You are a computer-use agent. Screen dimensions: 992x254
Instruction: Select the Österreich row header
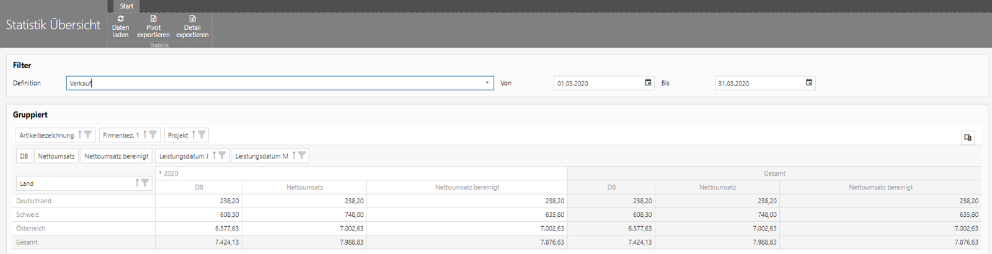point(84,228)
